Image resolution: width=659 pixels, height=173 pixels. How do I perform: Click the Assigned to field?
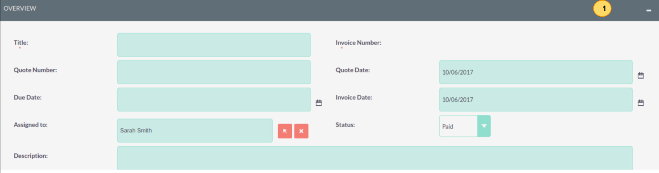tap(195, 131)
